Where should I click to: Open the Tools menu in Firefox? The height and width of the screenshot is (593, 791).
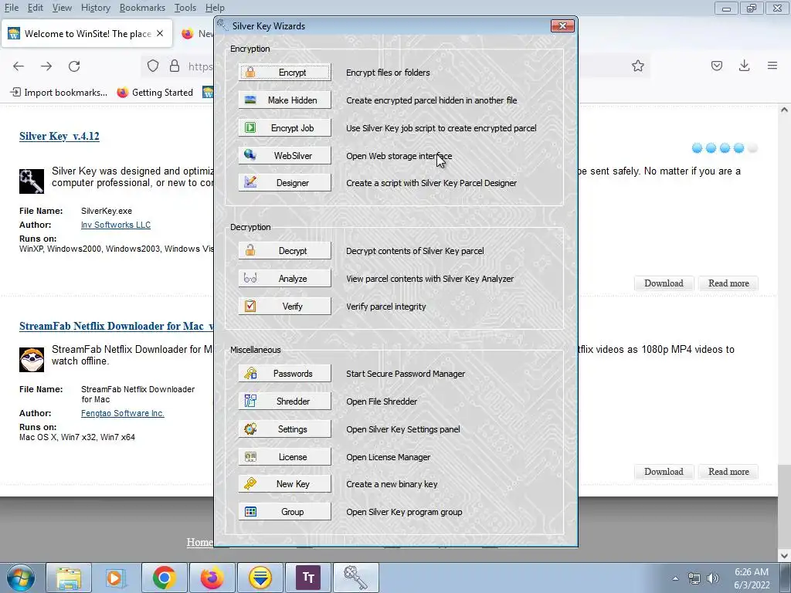pos(185,8)
